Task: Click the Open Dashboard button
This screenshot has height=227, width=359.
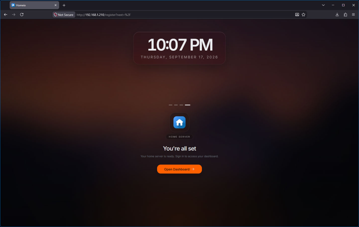Action: [179, 169]
